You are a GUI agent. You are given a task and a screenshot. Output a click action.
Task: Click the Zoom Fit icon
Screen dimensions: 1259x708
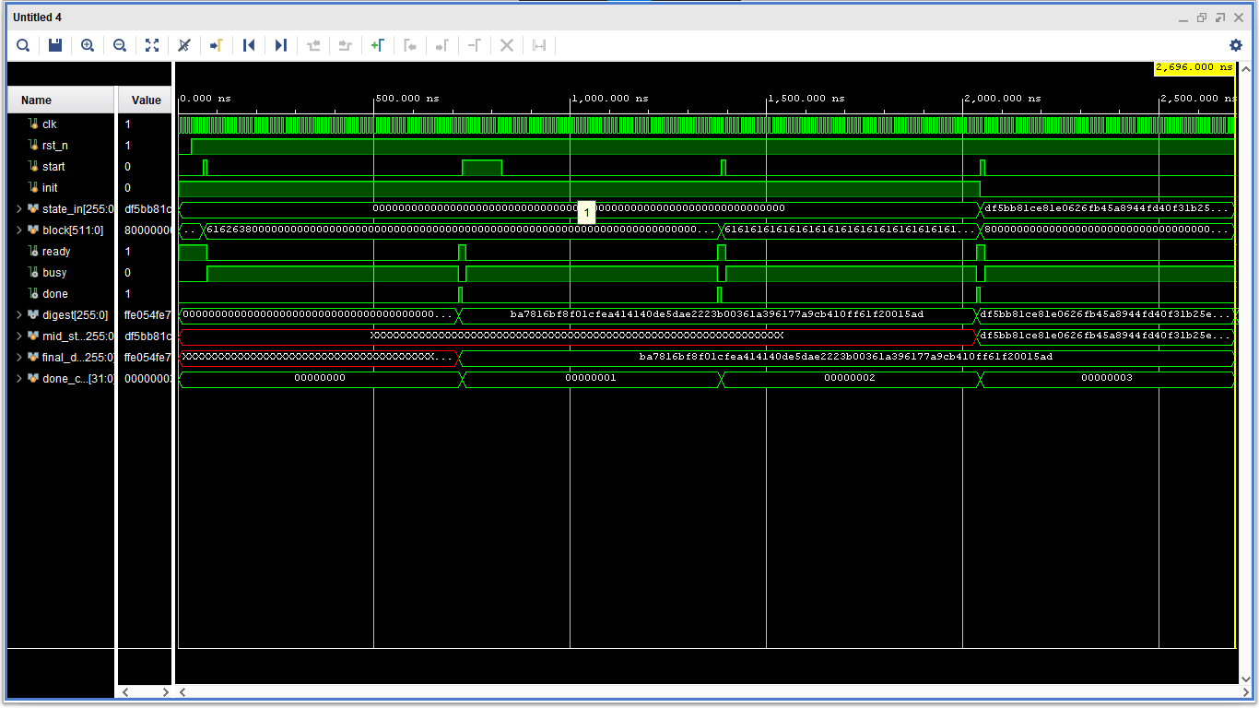(x=152, y=45)
